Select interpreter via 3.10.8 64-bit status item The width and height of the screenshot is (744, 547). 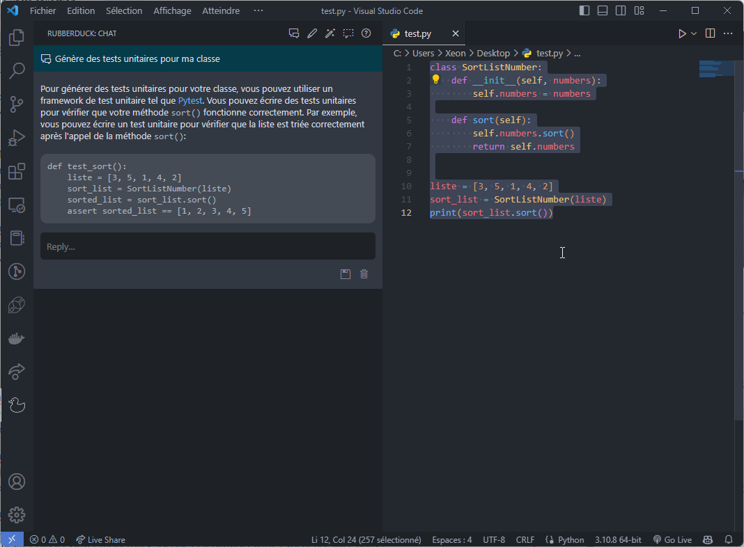point(618,539)
